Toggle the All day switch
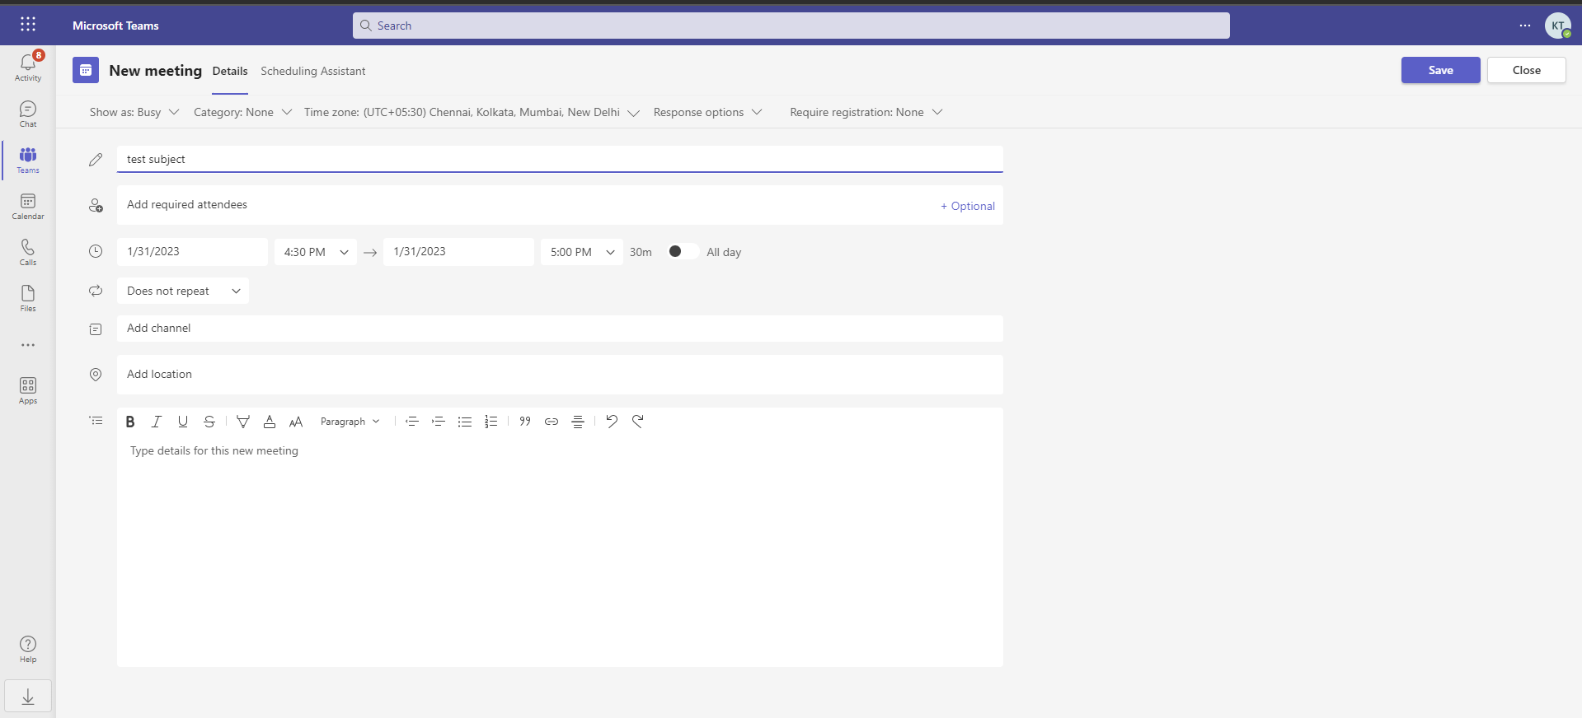 point(683,251)
